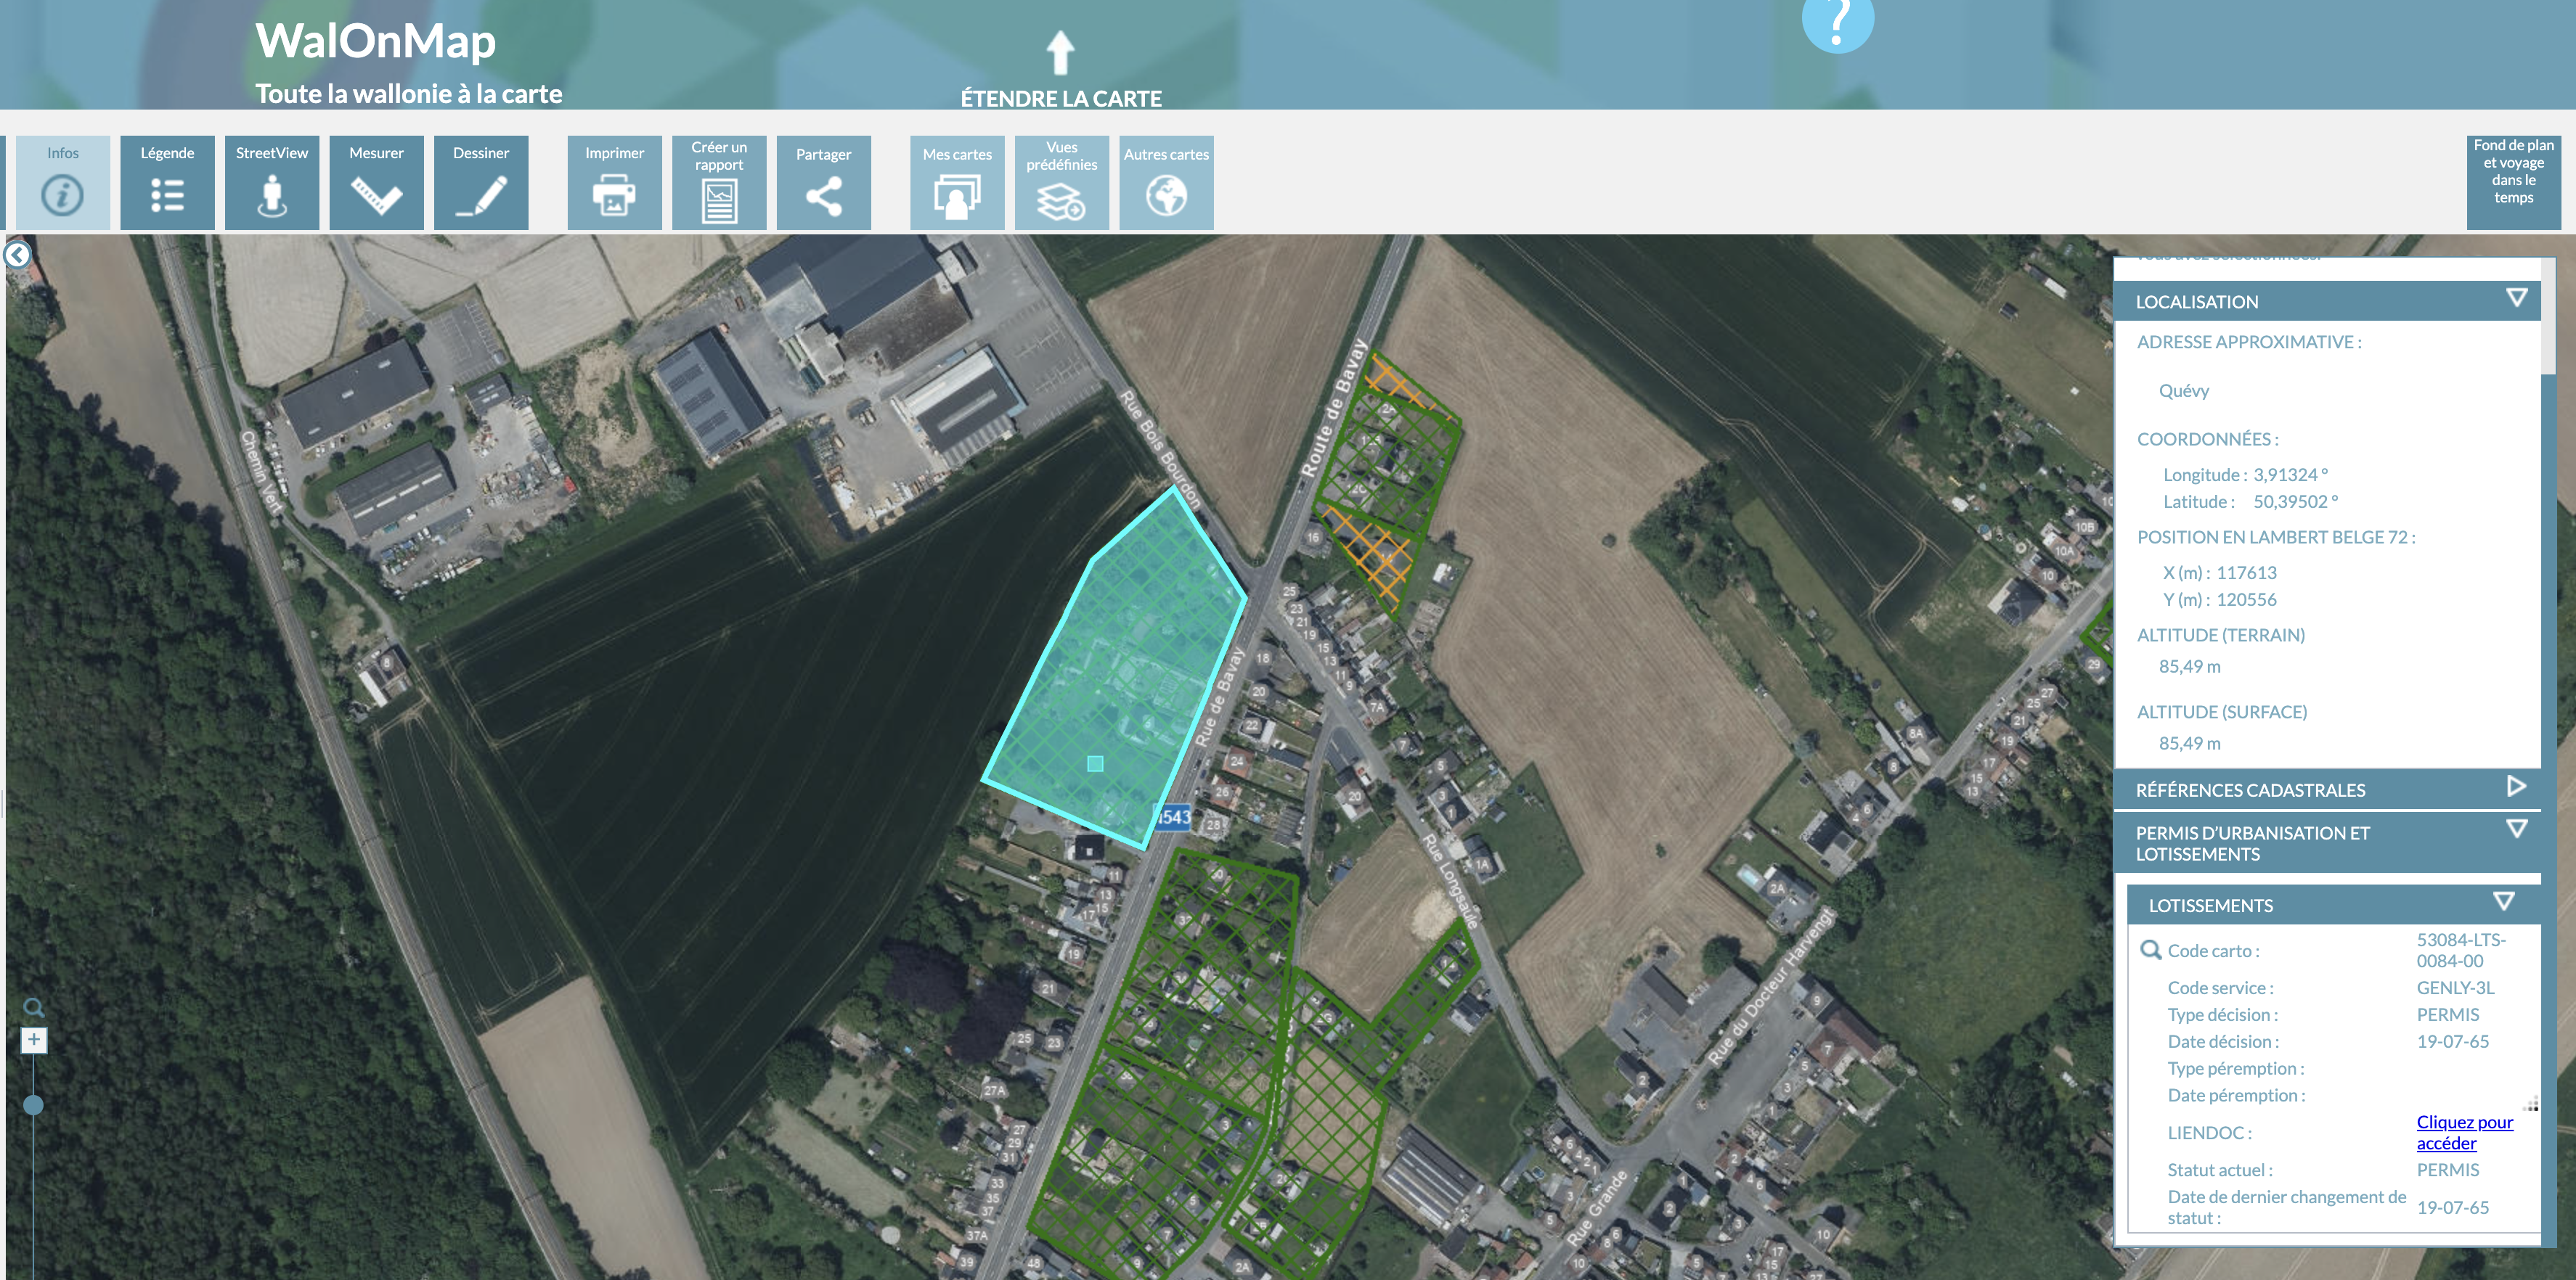Open Vues prédéfinies layers tool

[x=1062, y=182]
